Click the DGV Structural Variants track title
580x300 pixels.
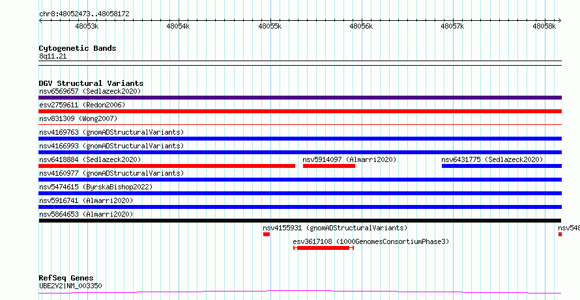(x=91, y=83)
